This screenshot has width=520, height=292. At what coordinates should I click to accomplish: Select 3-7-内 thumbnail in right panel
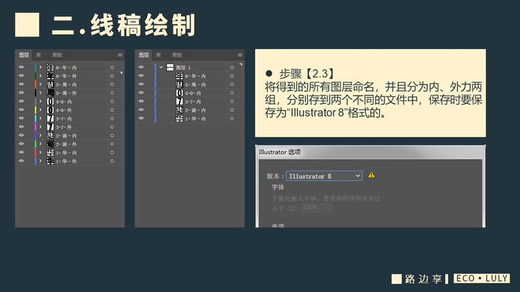coord(180,102)
